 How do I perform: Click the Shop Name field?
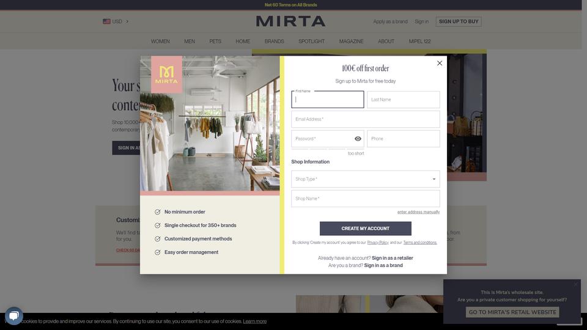point(366,199)
